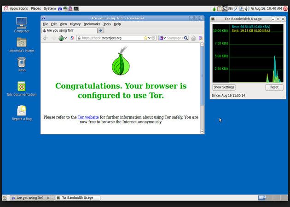Bookmark this page with the star icon

pos(145,38)
